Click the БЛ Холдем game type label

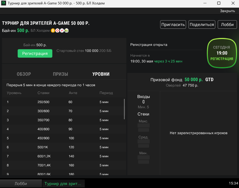pos(40,30)
